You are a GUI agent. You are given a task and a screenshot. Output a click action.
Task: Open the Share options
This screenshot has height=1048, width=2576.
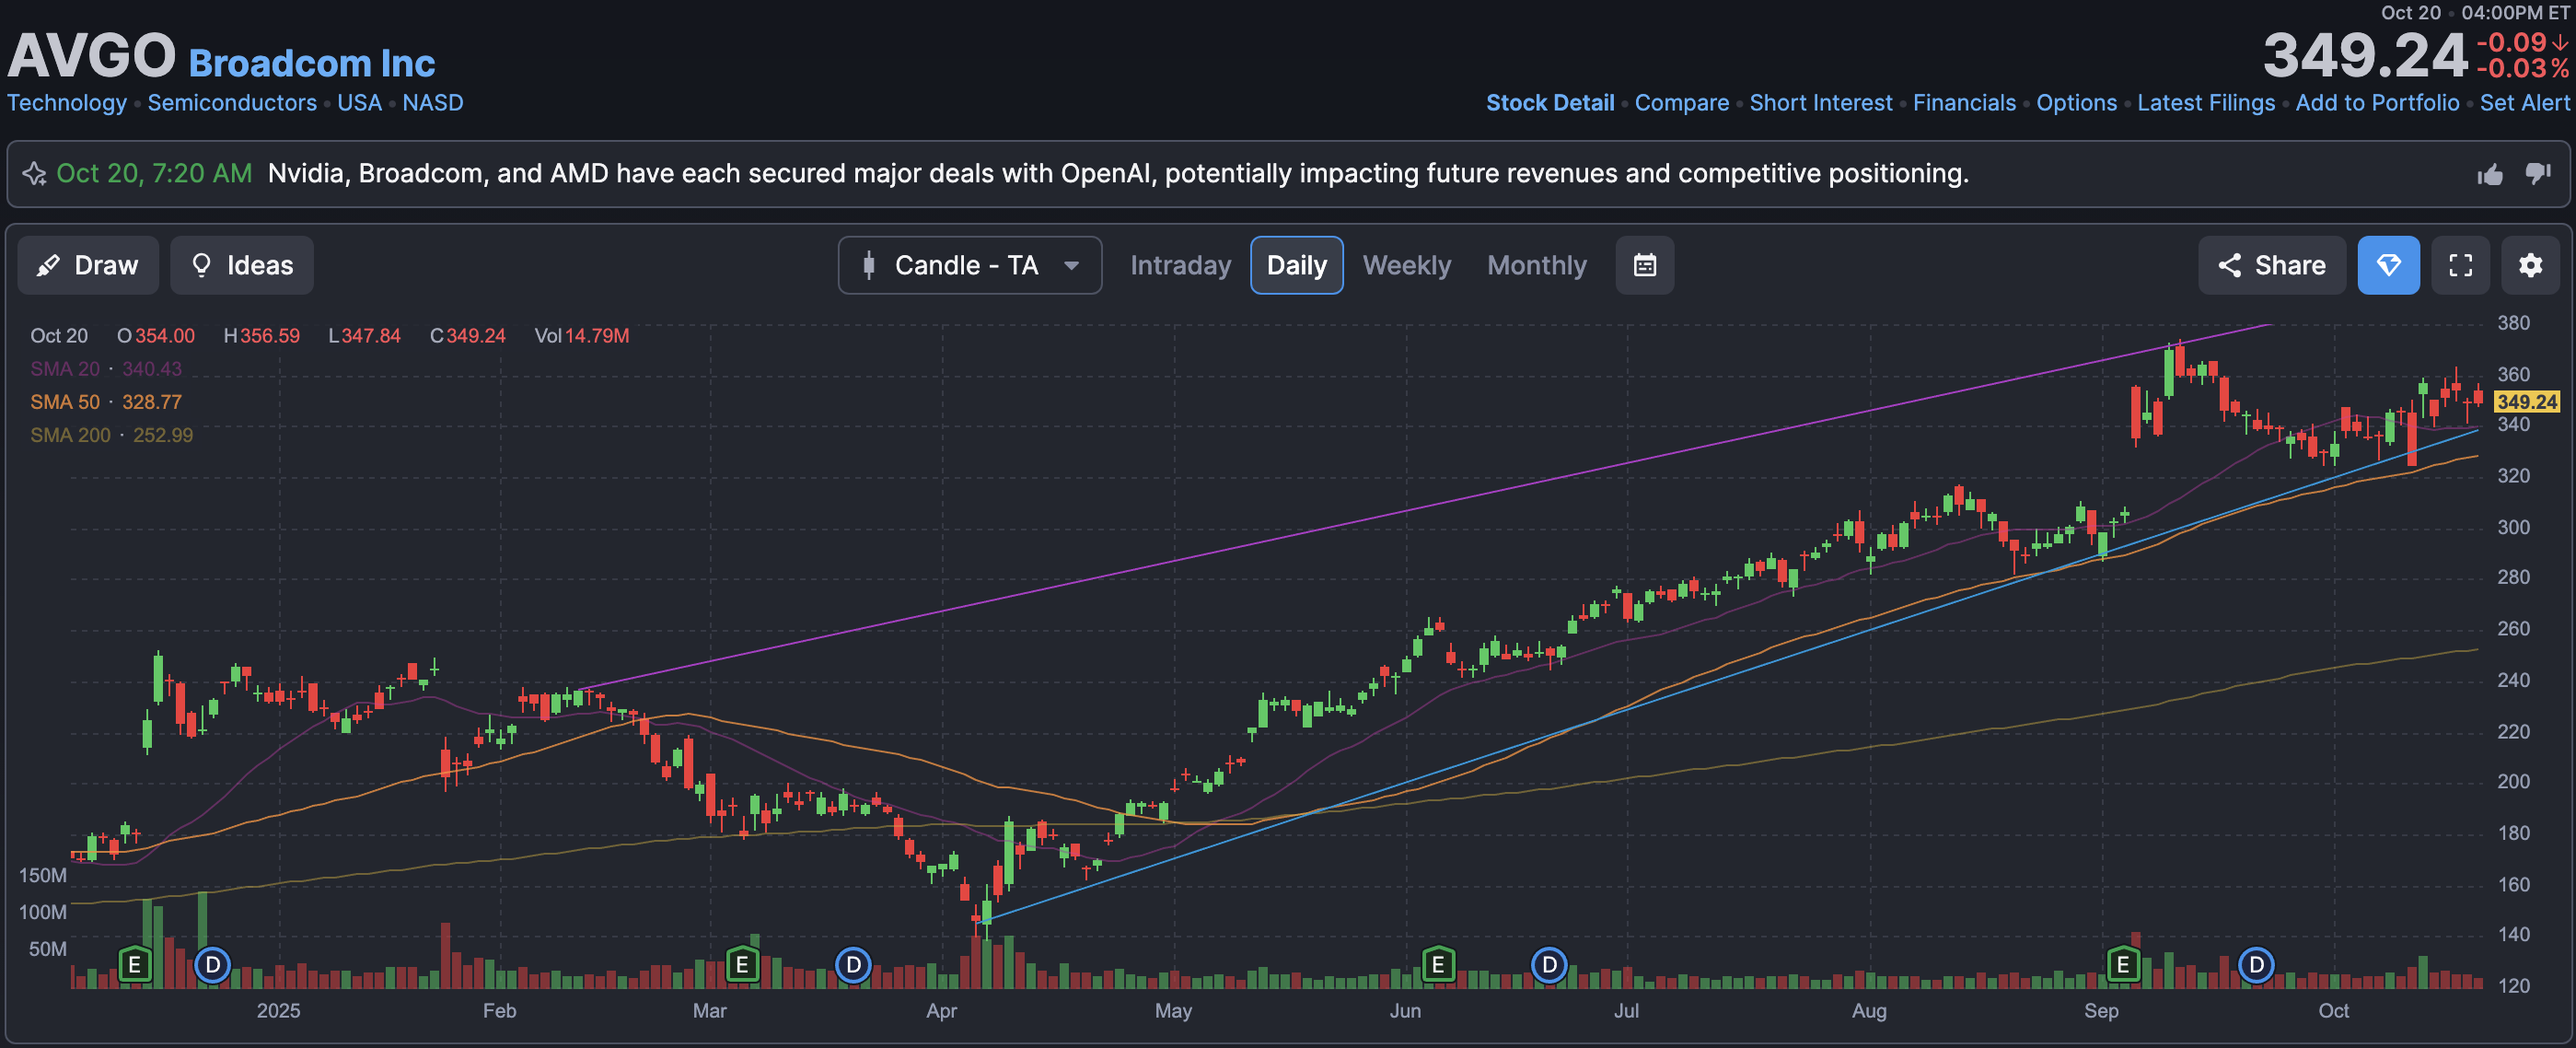[x=2271, y=265]
